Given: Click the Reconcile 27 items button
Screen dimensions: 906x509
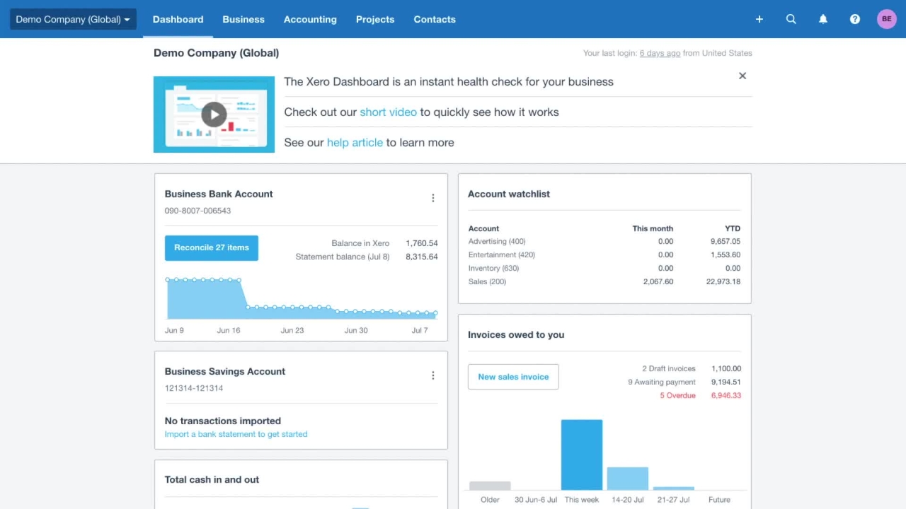Looking at the screenshot, I should click(x=212, y=248).
